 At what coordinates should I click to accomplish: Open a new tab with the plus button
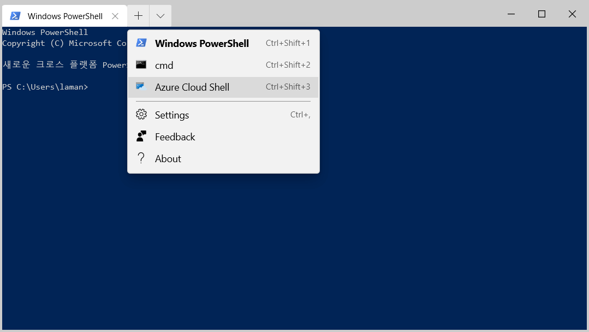(139, 16)
